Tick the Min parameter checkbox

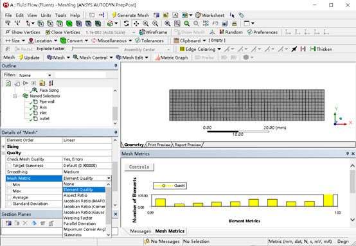click(9, 184)
